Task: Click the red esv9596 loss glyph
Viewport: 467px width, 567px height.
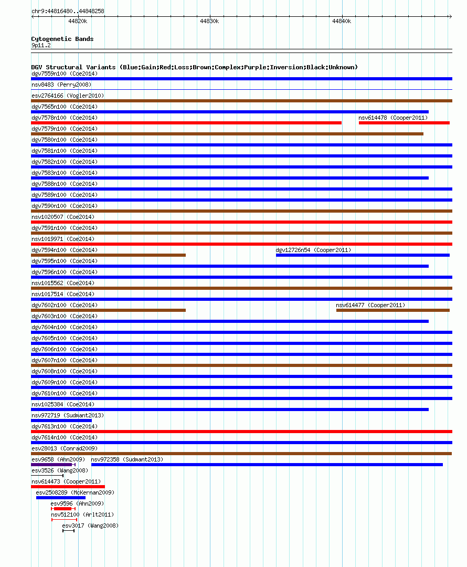Action: (63, 509)
